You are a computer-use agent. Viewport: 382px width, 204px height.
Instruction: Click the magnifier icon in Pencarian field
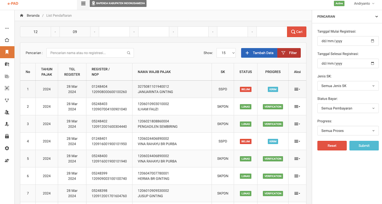coord(129,53)
